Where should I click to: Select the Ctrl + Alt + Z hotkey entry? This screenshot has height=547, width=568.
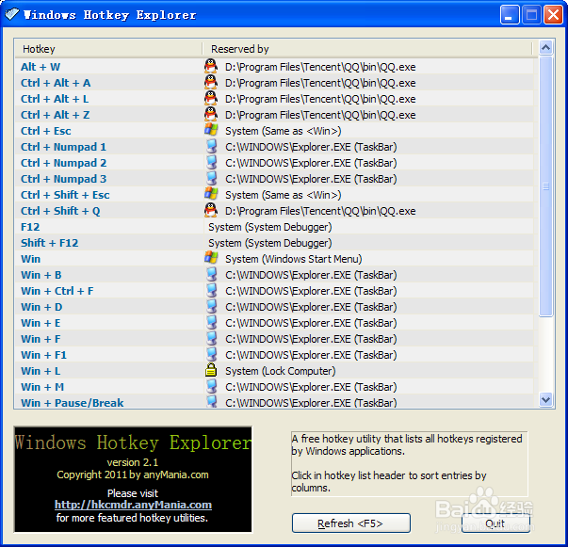pos(55,115)
